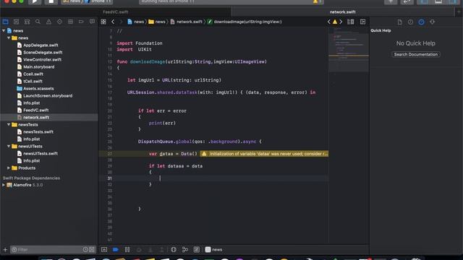Screen dimensions: 463x260
Task: Open the Test navigator diamond icon
Action: pyautogui.click(x=59, y=22)
